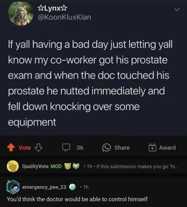This screenshot has height=207, width=187.
Task: Downvote the post with the down arrow
Action: tap(39, 147)
